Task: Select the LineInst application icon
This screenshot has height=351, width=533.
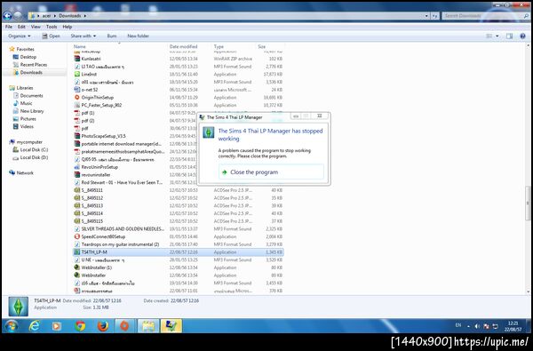Action: click(76, 74)
